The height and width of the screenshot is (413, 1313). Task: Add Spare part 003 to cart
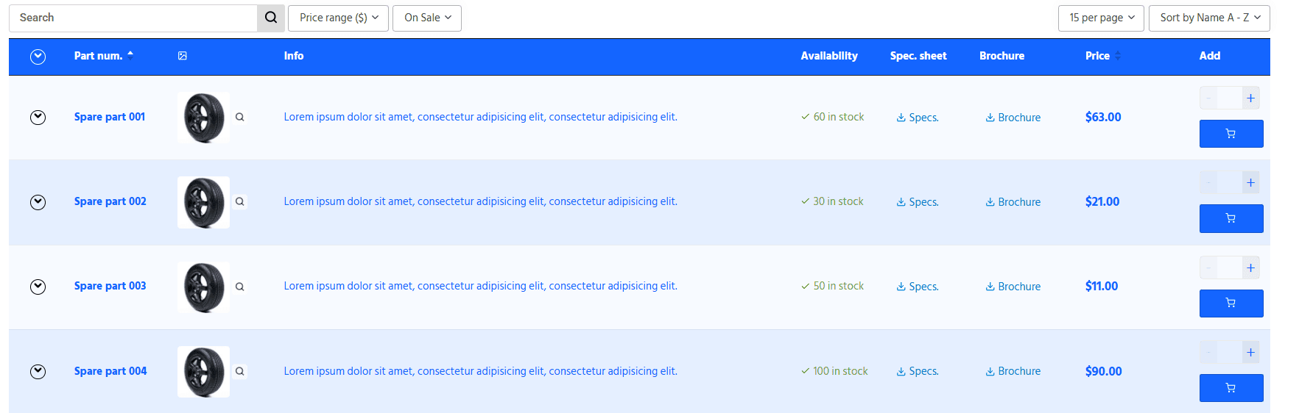[1231, 304]
